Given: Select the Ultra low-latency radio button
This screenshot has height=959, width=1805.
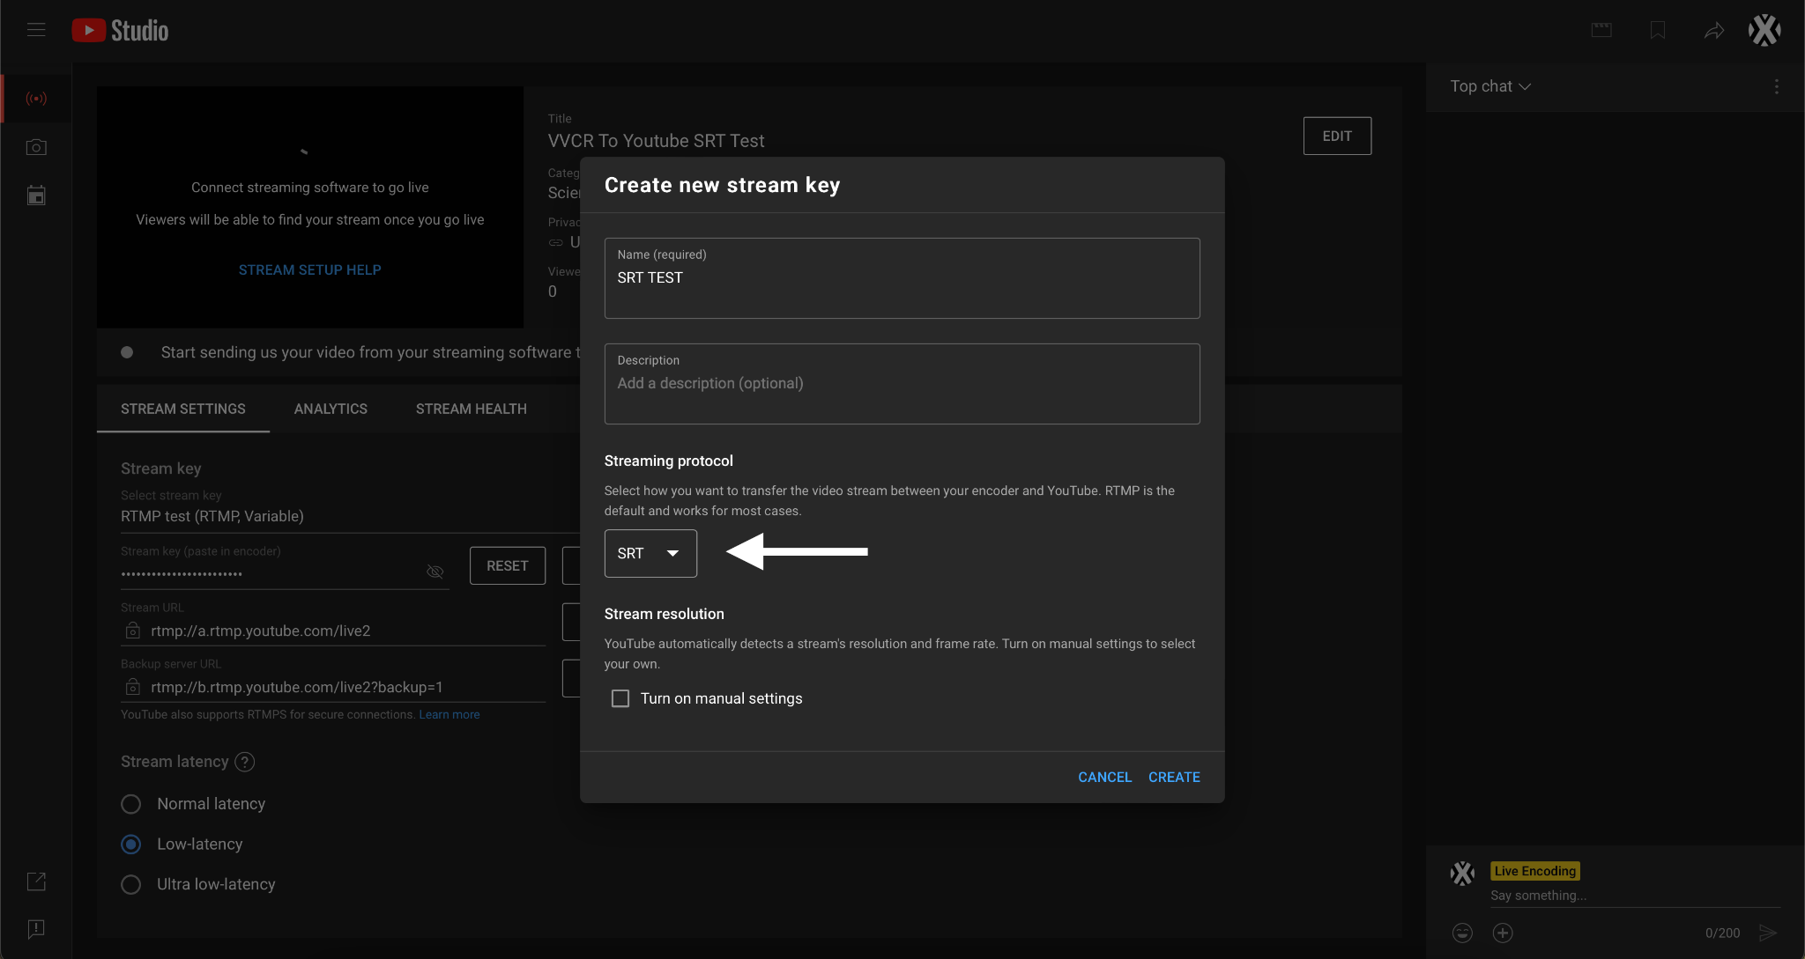Looking at the screenshot, I should [130, 884].
